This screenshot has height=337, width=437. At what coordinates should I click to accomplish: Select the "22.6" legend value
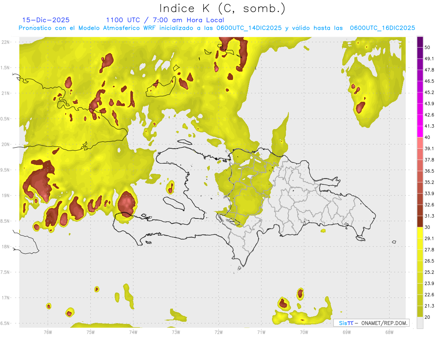(x=429, y=295)
